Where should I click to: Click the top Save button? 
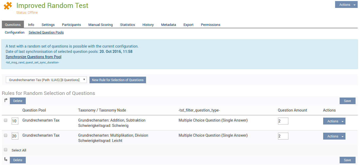[x=347, y=101]
